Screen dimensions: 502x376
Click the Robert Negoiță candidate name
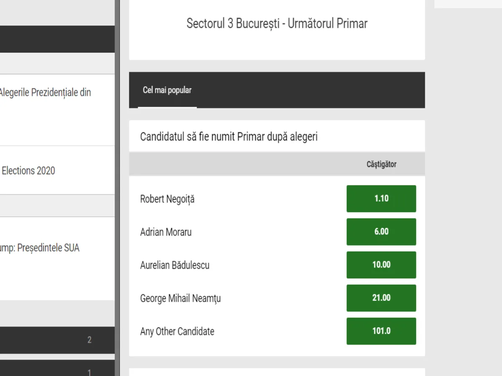click(x=167, y=199)
